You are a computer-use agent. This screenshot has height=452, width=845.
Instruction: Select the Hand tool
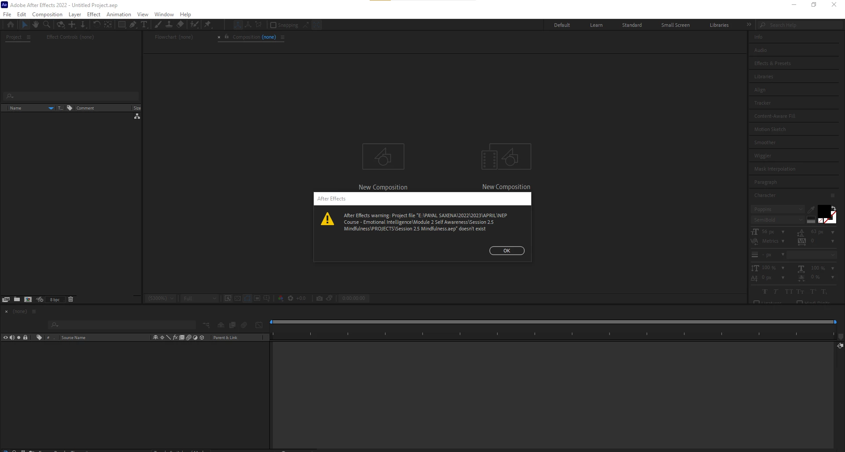36,25
